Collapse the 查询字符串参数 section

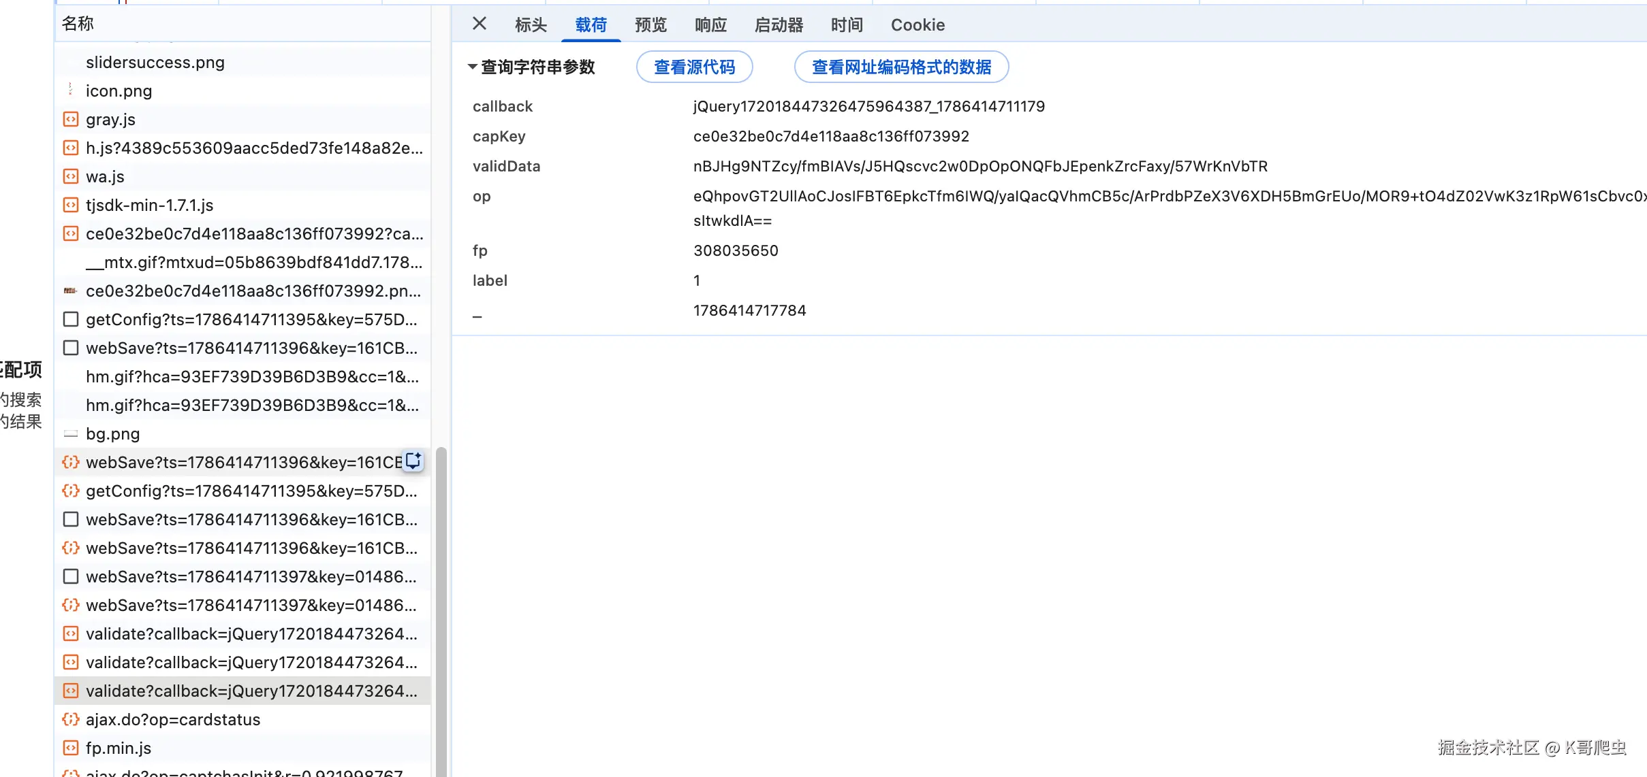(472, 67)
